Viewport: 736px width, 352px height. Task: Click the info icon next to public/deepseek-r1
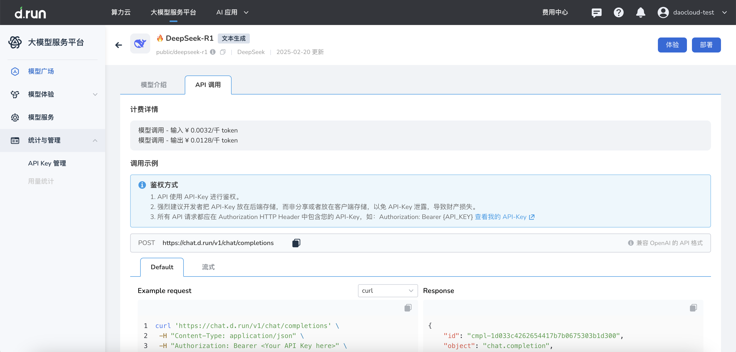pos(213,52)
